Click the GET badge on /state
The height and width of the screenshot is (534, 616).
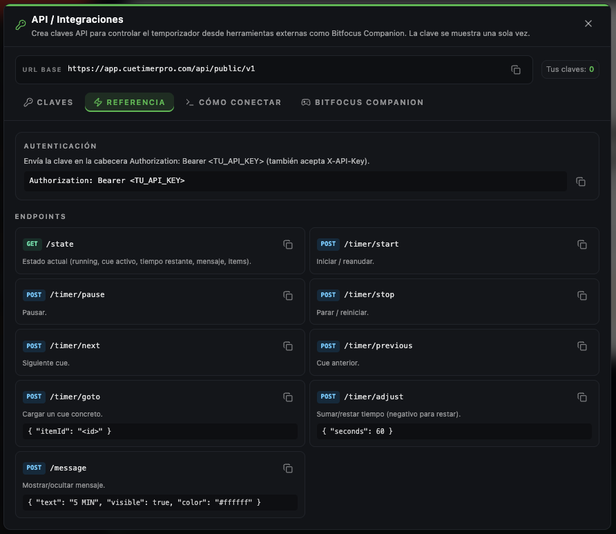[32, 244]
